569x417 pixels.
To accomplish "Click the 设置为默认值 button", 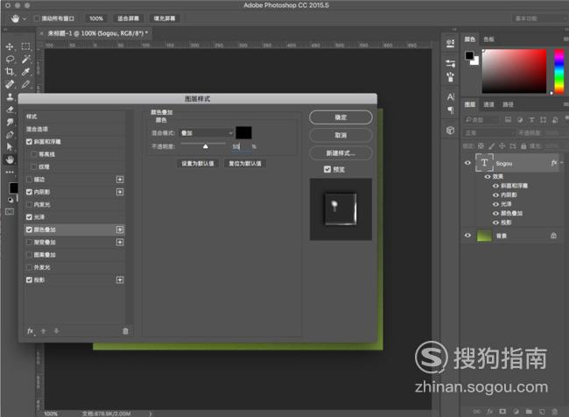I will coord(198,164).
